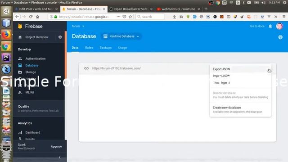
Task: Open the user account avatar
Action: (x=279, y=26)
